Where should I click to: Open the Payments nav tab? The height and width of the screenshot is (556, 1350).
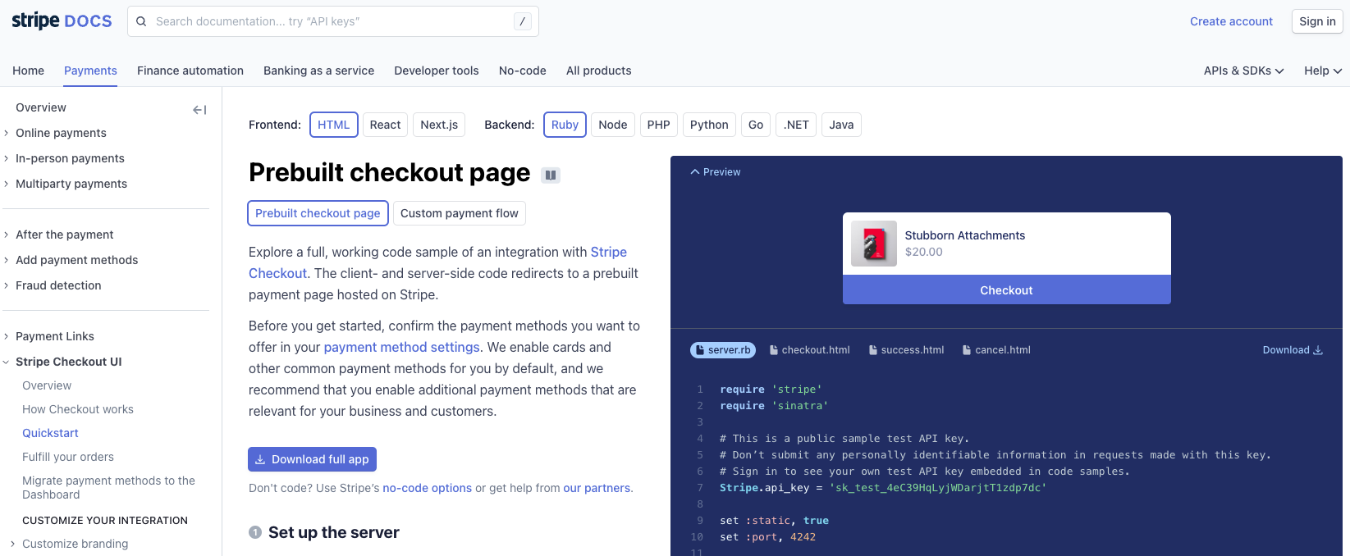(x=90, y=71)
